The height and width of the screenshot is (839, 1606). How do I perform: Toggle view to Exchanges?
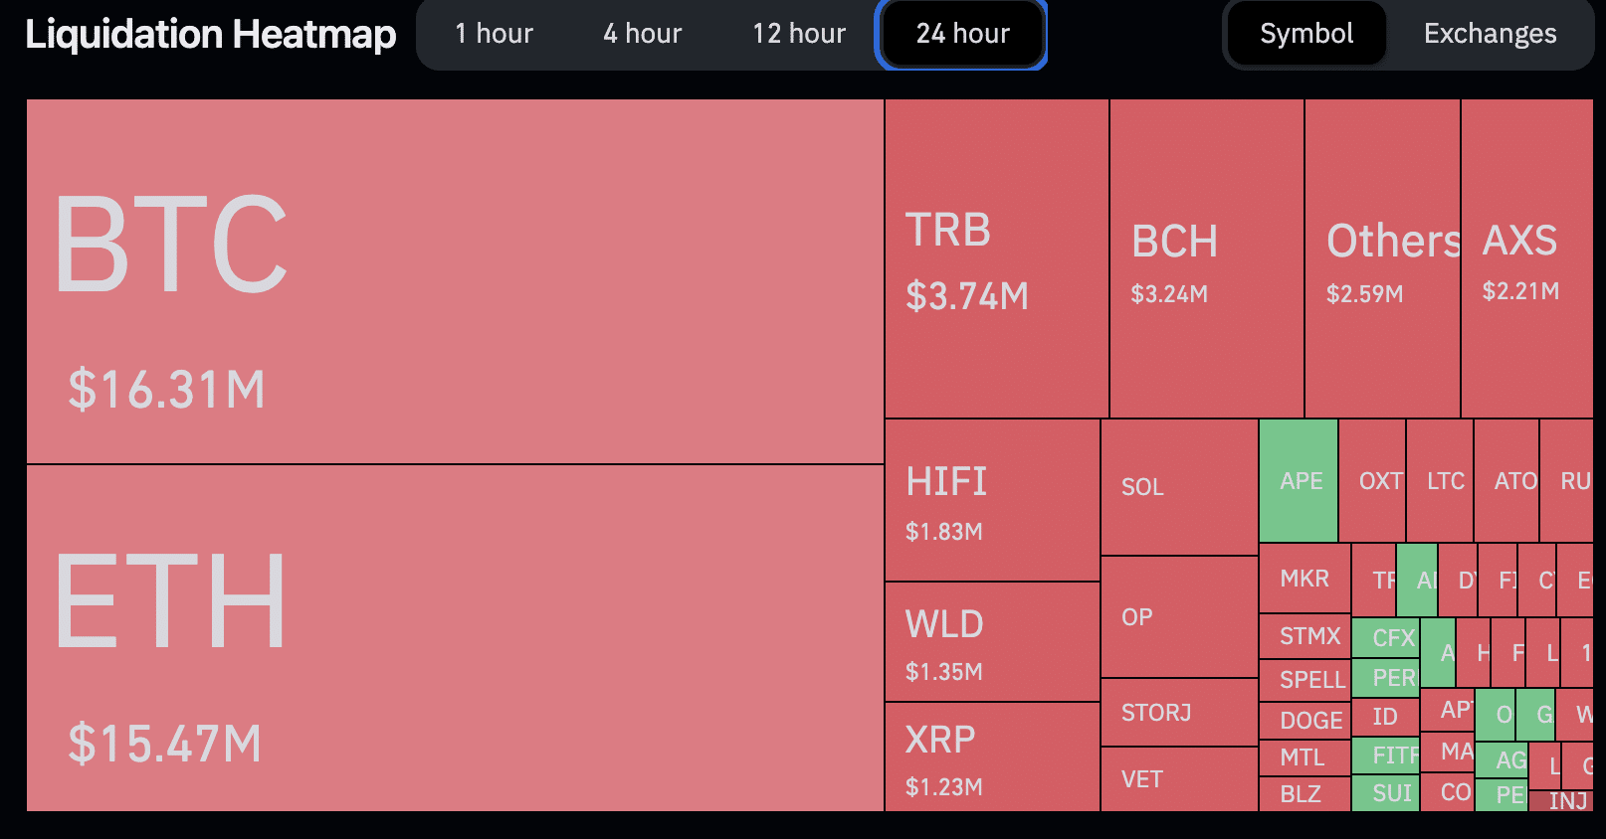point(1490,34)
